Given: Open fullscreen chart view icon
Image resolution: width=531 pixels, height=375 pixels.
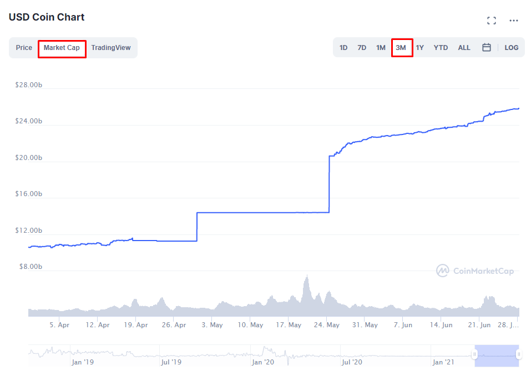Looking at the screenshot, I should 492,21.
